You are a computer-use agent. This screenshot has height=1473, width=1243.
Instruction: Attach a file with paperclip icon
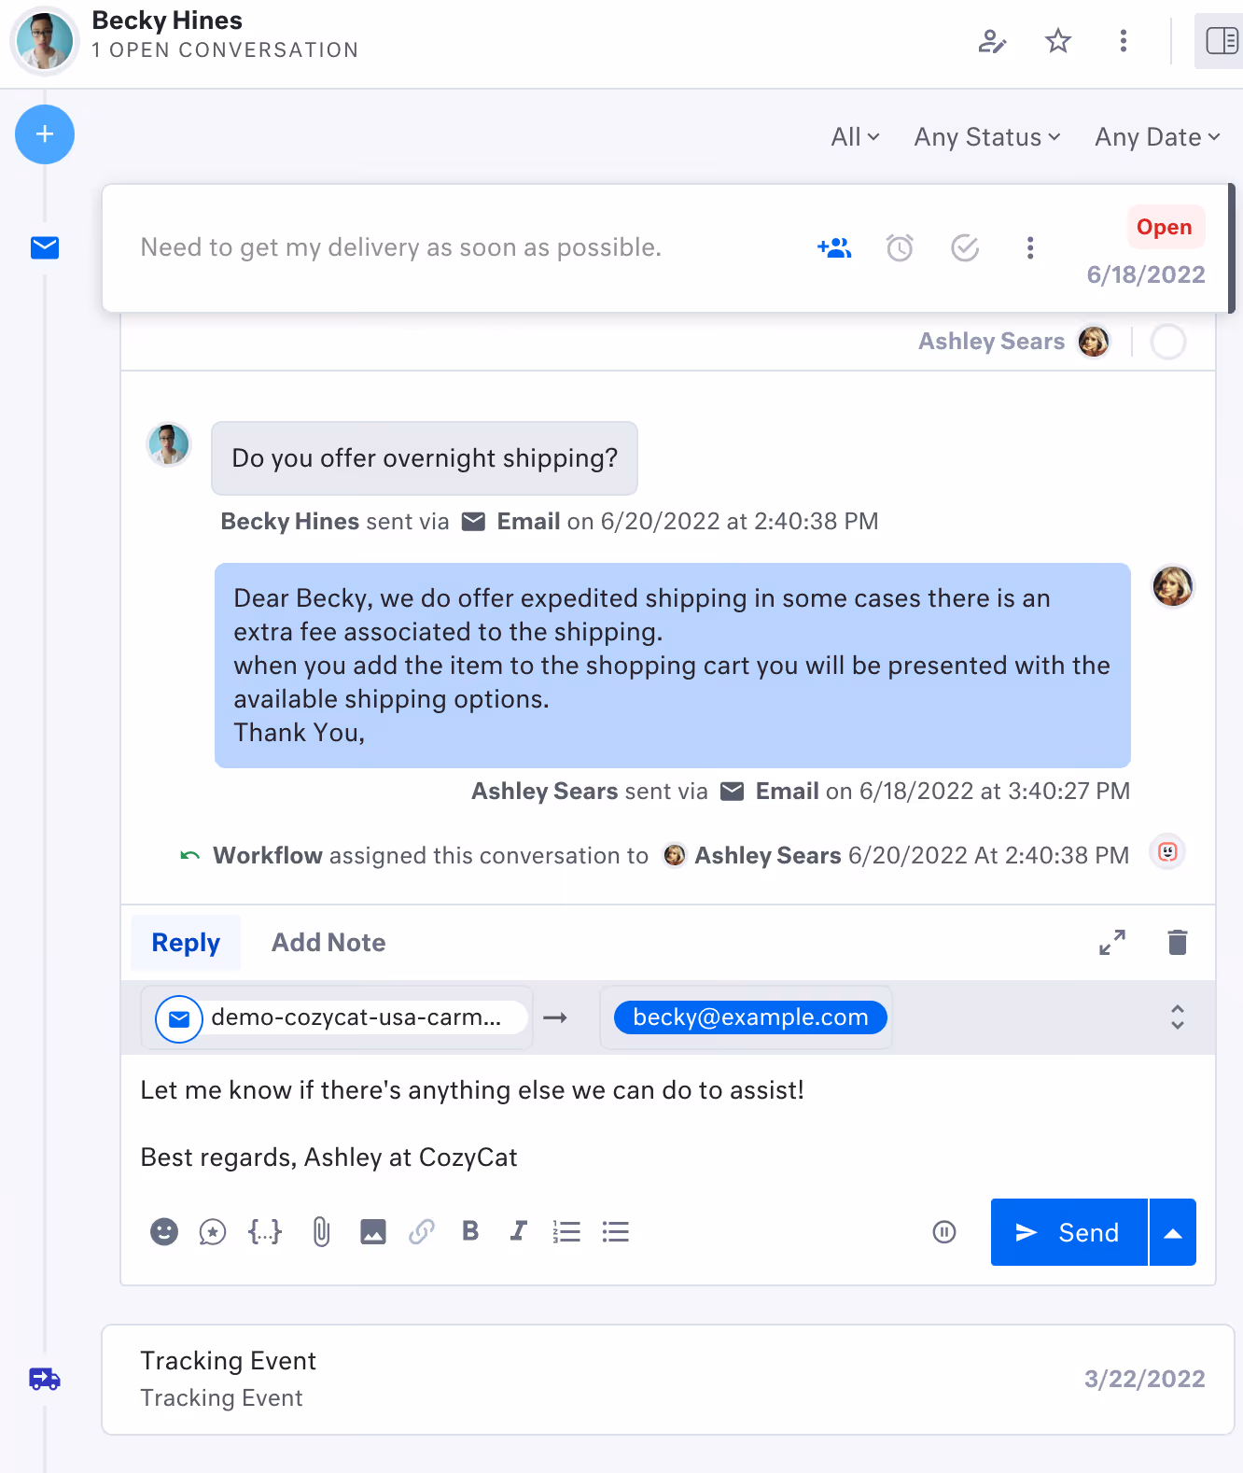(x=321, y=1232)
